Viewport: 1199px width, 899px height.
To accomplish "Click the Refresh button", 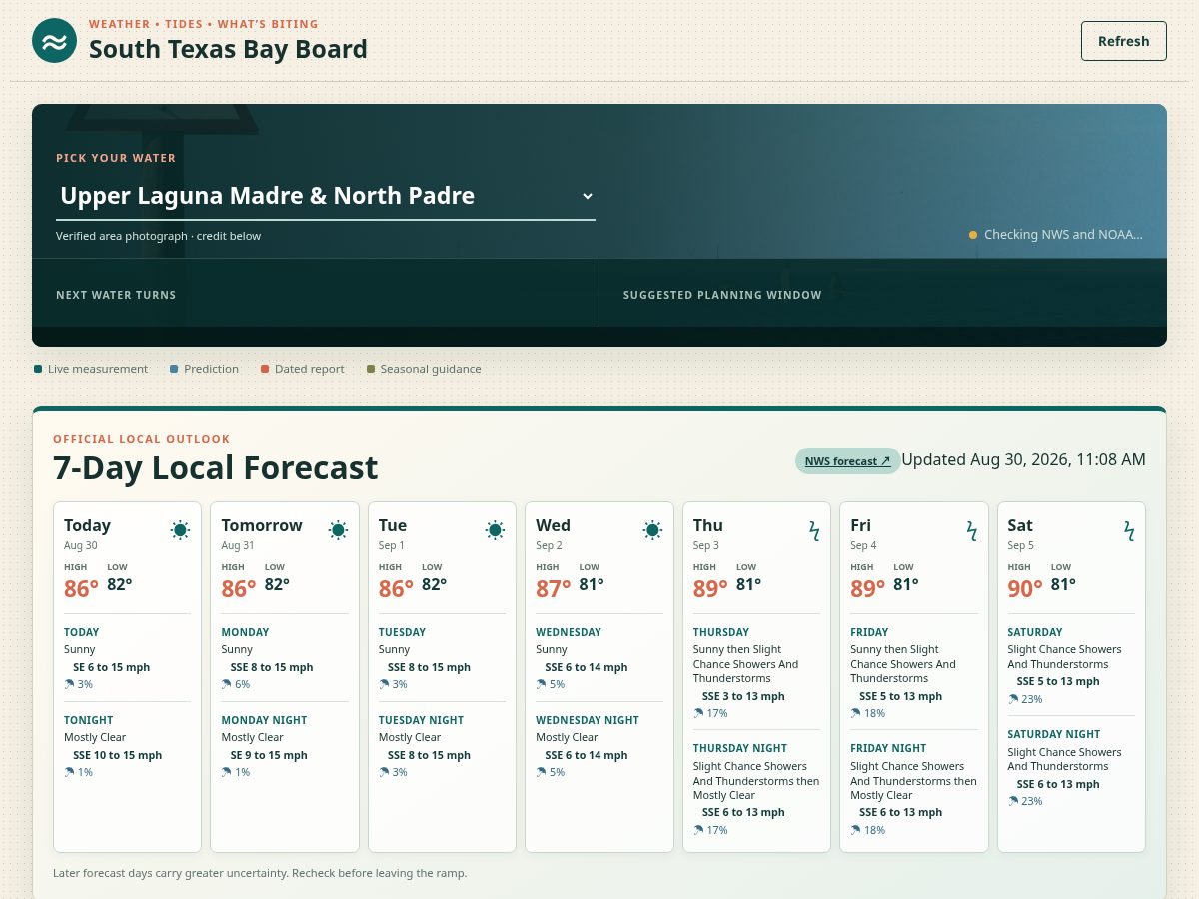I will [x=1123, y=41].
